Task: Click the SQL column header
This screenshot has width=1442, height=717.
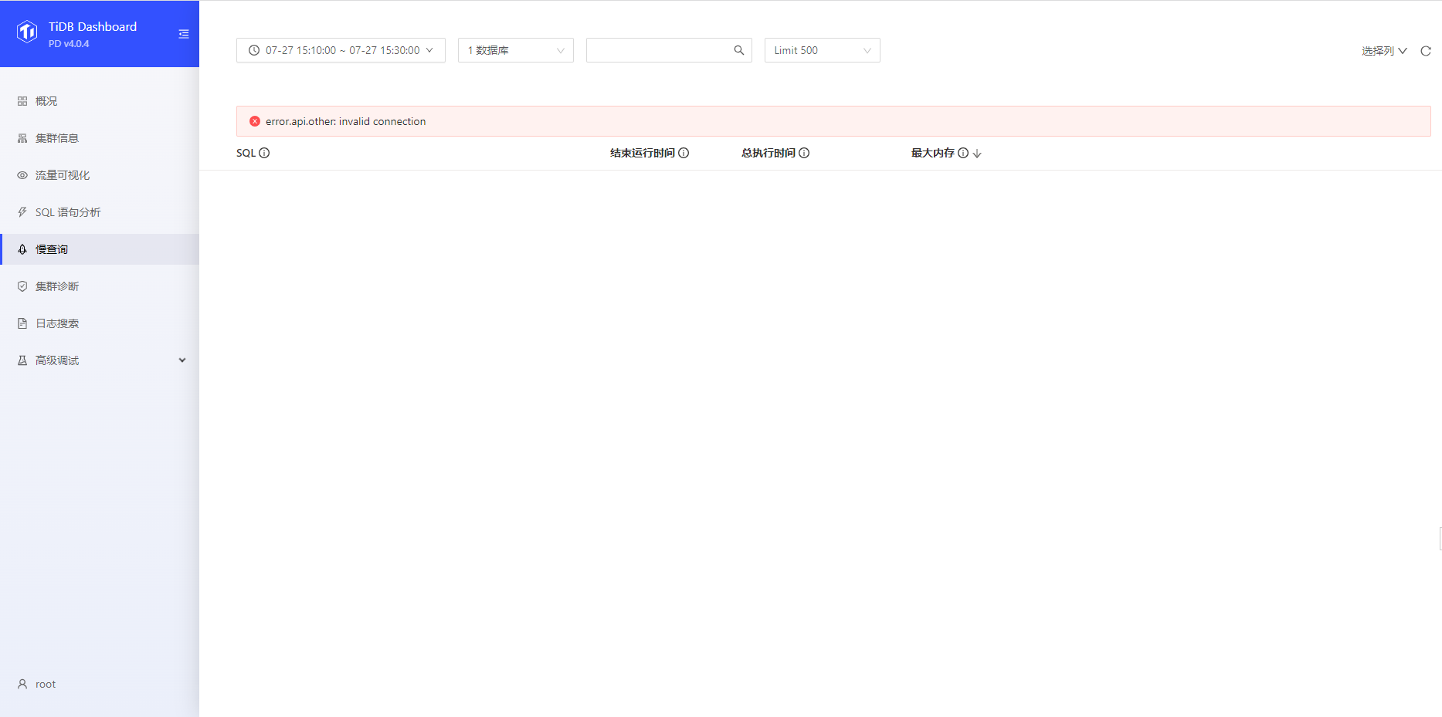Action: [246, 153]
